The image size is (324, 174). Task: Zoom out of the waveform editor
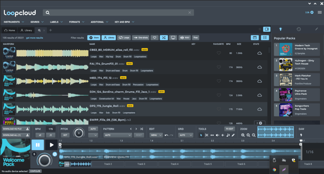tap(254, 135)
